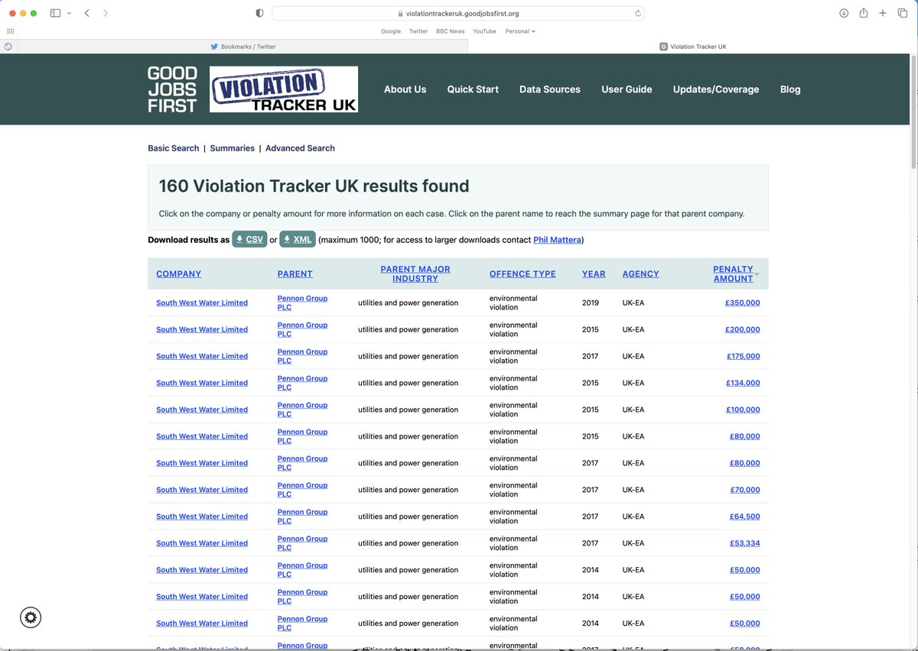Click the '160 Violation Tracker UK results found' heading
This screenshot has width=918, height=651.
[x=314, y=186]
